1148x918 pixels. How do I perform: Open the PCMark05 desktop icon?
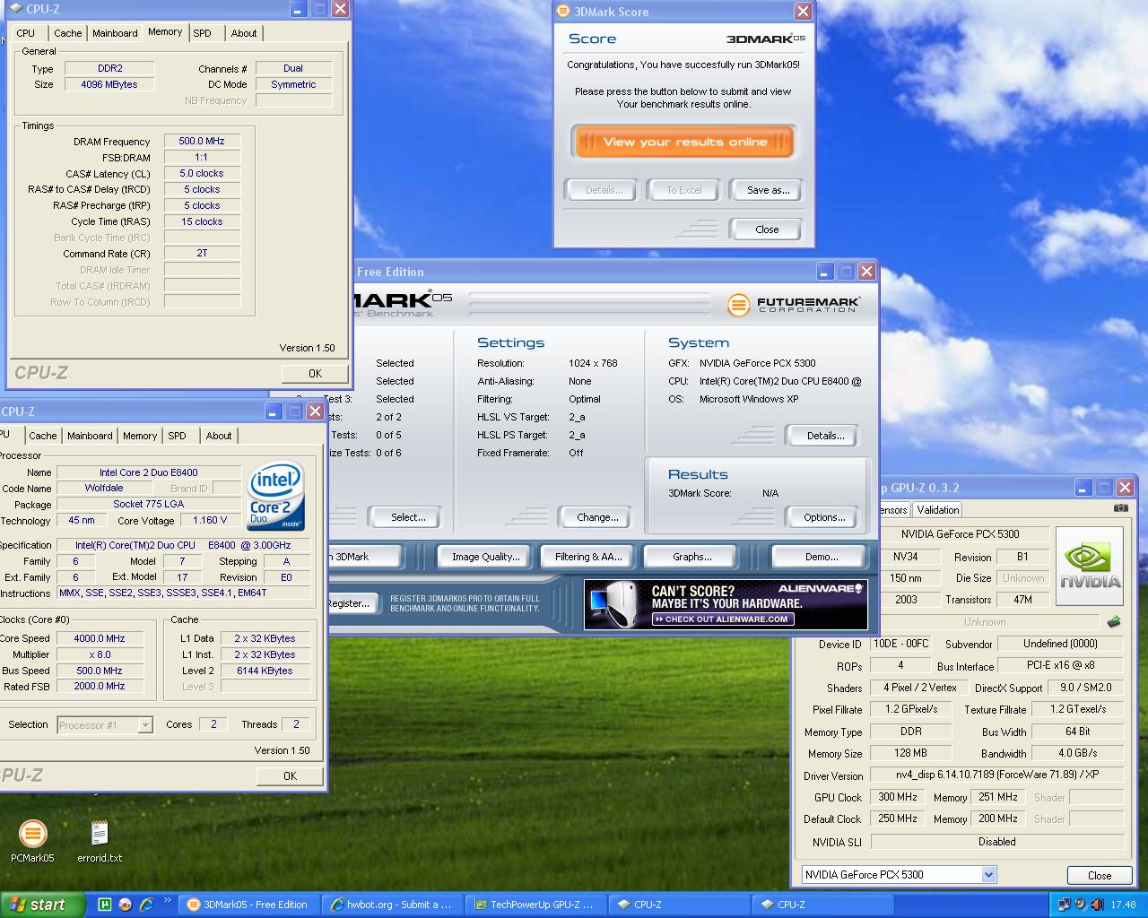[x=32, y=841]
